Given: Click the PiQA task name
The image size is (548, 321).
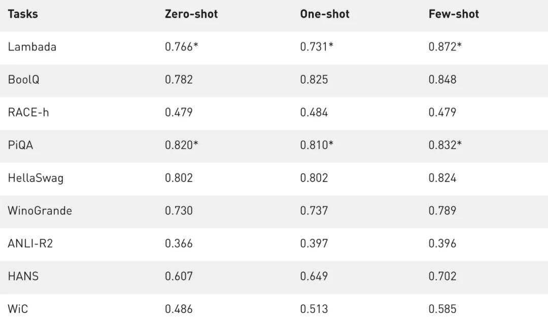Looking at the screenshot, I should tap(20, 145).
